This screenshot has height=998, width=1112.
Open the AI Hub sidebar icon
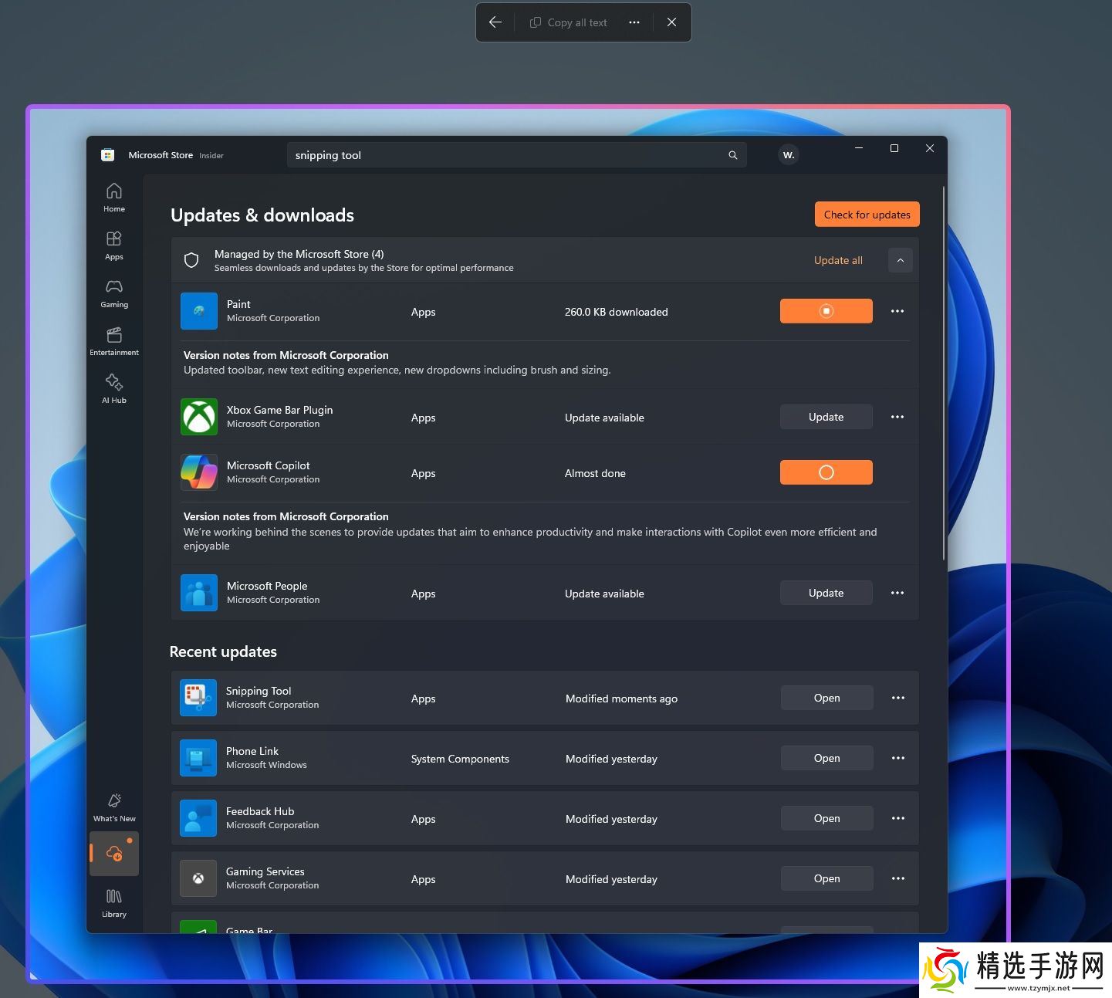(x=114, y=388)
